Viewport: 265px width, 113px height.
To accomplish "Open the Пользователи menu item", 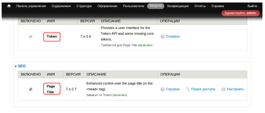I will click(133, 6).
